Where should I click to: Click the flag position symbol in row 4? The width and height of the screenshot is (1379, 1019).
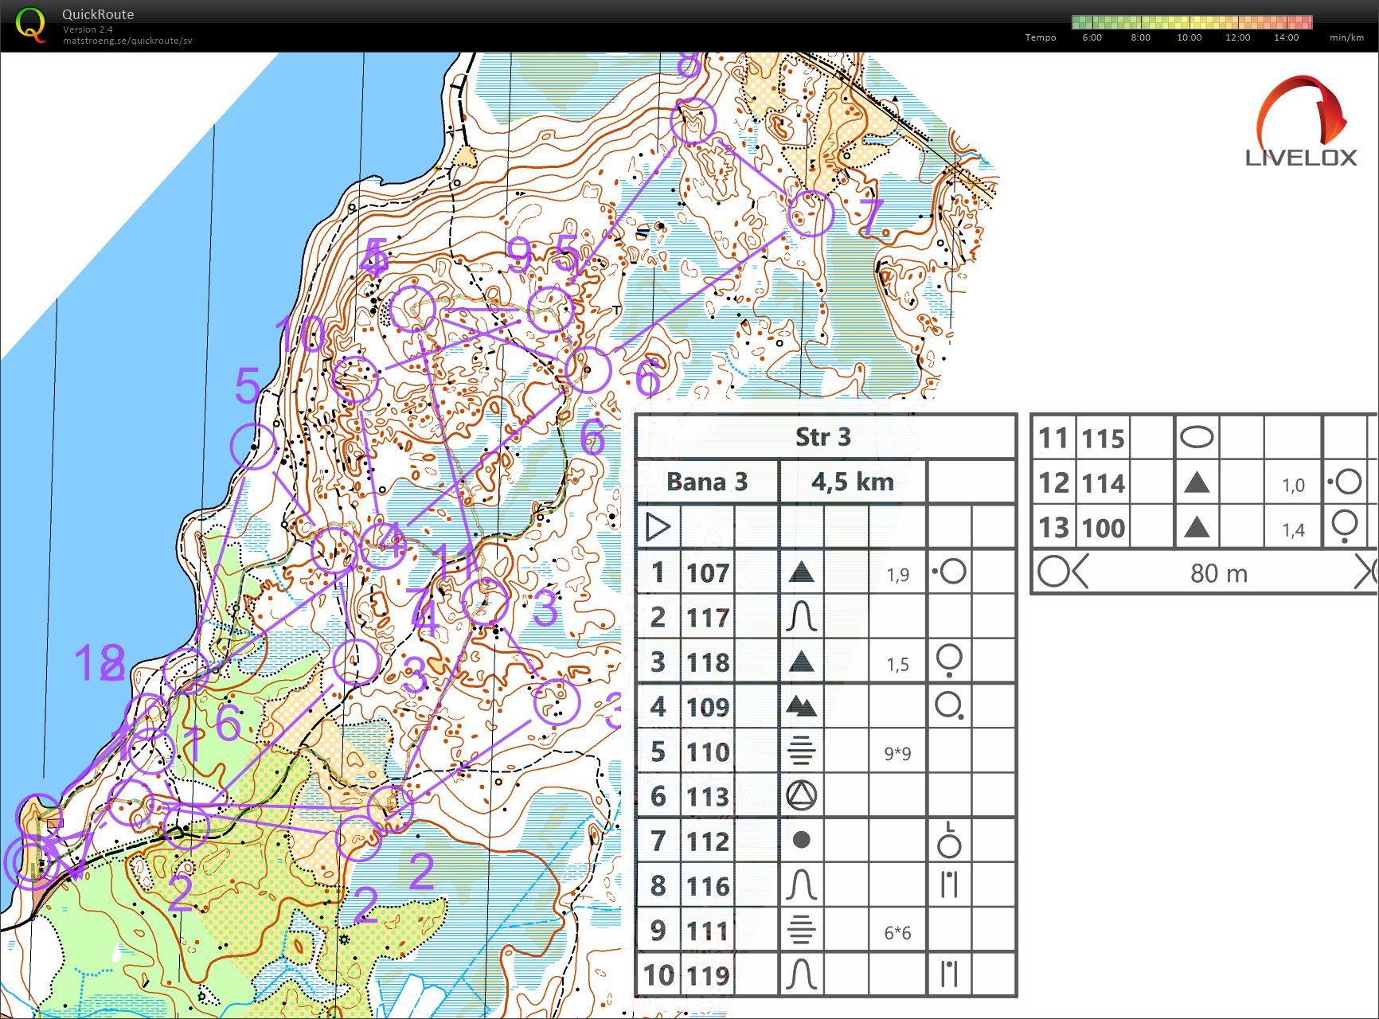click(951, 706)
